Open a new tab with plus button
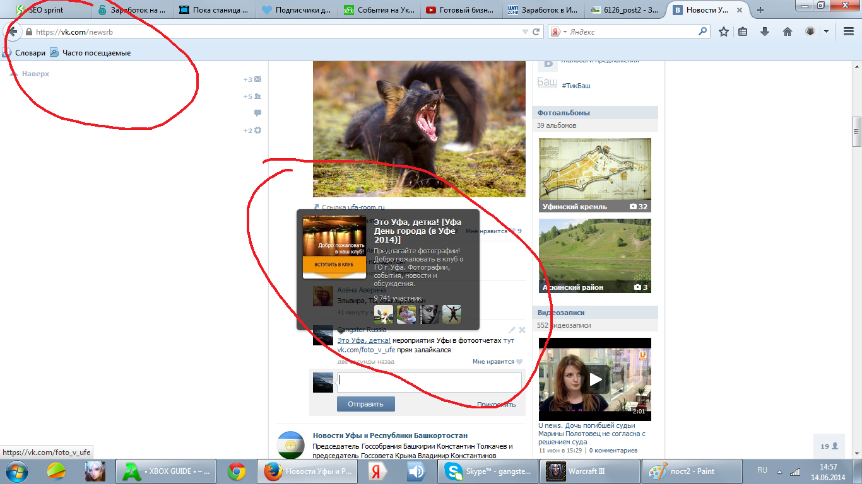Screen dimensions: 862x484 [760, 9]
